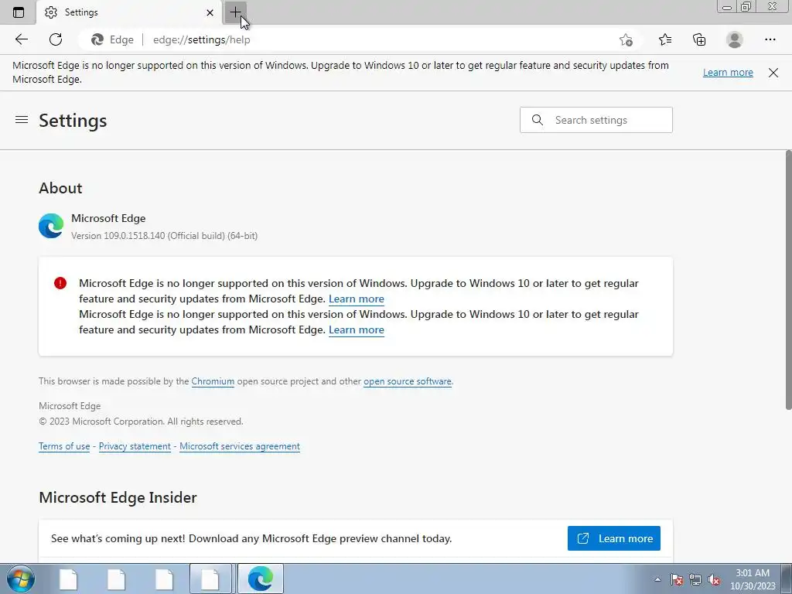Open the Windows Start button
Image resolution: width=792 pixels, height=594 pixels.
(x=20, y=579)
